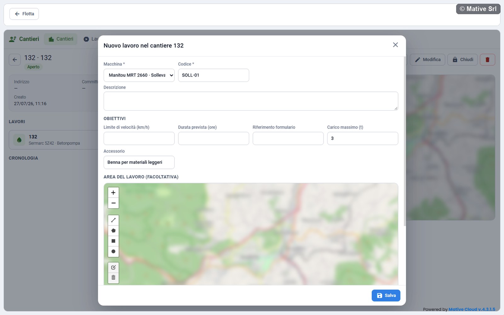This screenshot has width=504, height=315.
Task: Switch to the Cantieri tab
Action: point(60,39)
